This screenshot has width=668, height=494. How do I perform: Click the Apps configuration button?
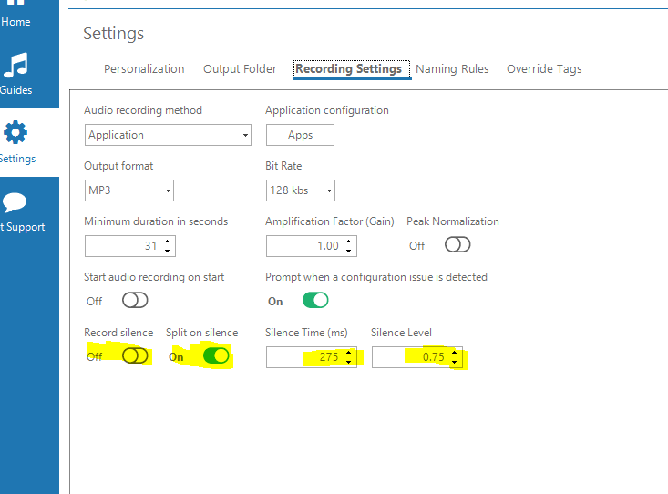tap(300, 135)
